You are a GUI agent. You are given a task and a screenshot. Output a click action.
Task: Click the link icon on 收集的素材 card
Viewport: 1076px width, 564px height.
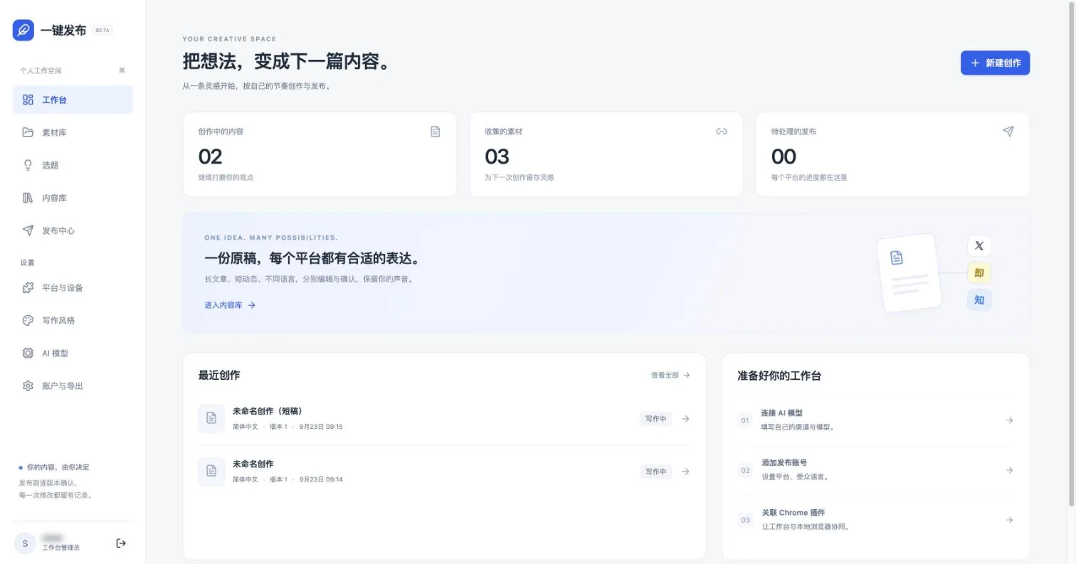click(722, 132)
